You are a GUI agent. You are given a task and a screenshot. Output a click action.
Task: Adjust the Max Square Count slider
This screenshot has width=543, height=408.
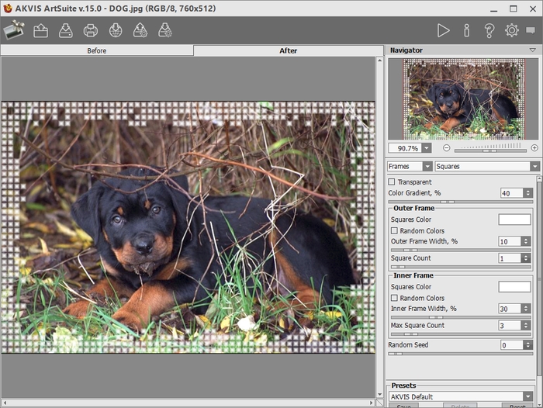(461, 334)
